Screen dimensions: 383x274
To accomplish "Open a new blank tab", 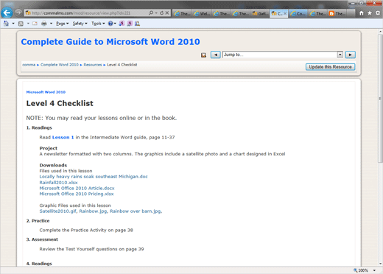I will [351, 13].
